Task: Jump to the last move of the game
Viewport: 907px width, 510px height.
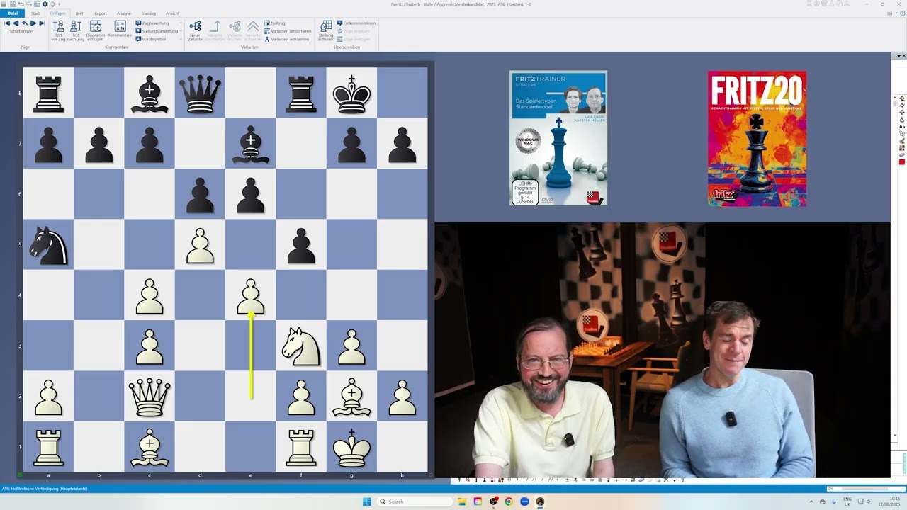Action: 42,23
